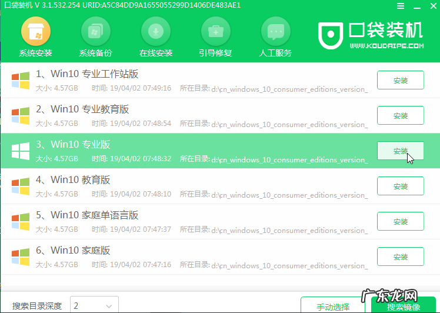The image size is (440, 313).
Task: Select the 系统安装 tab label
Action: pos(36,53)
